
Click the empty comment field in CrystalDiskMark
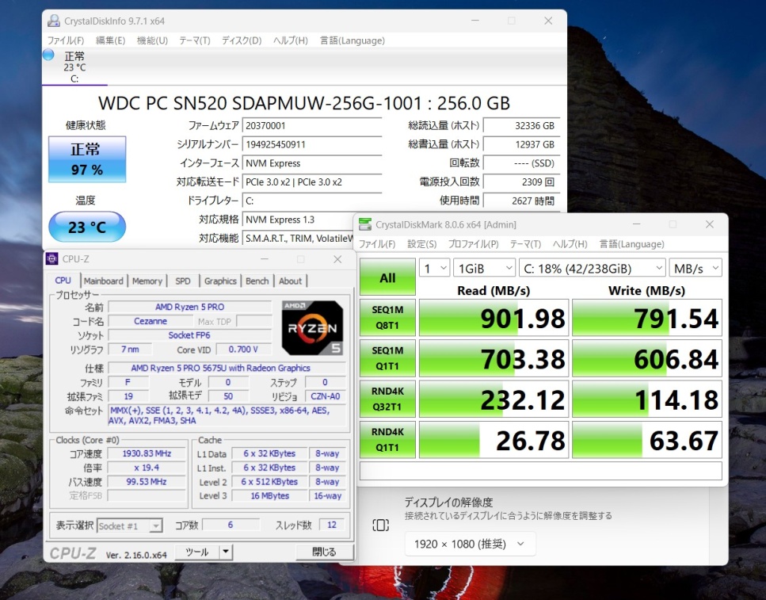541,471
